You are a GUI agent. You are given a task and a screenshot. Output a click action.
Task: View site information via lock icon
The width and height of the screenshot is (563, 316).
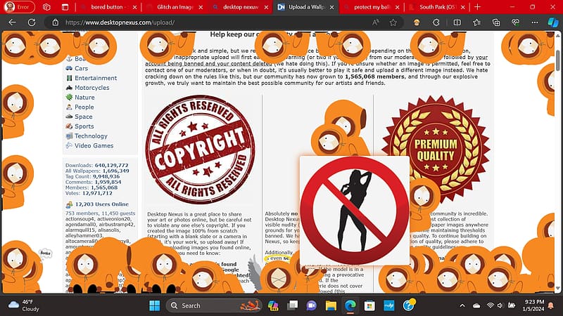[56, 22]
